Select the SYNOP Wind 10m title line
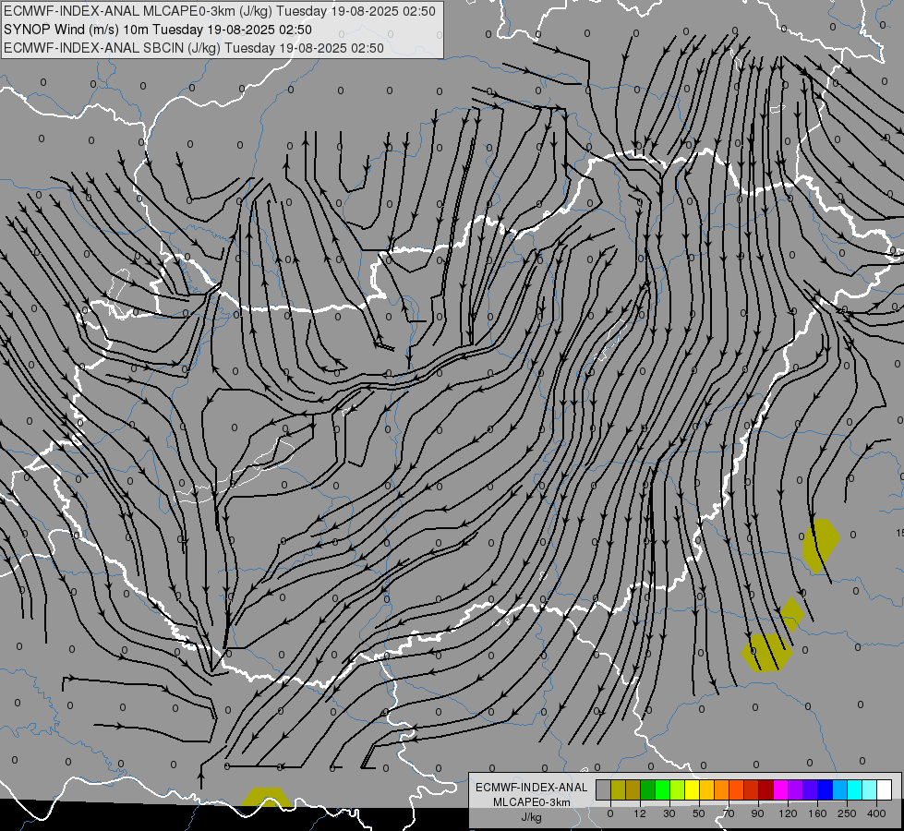The image size is (904, 831). coord(157,30)
